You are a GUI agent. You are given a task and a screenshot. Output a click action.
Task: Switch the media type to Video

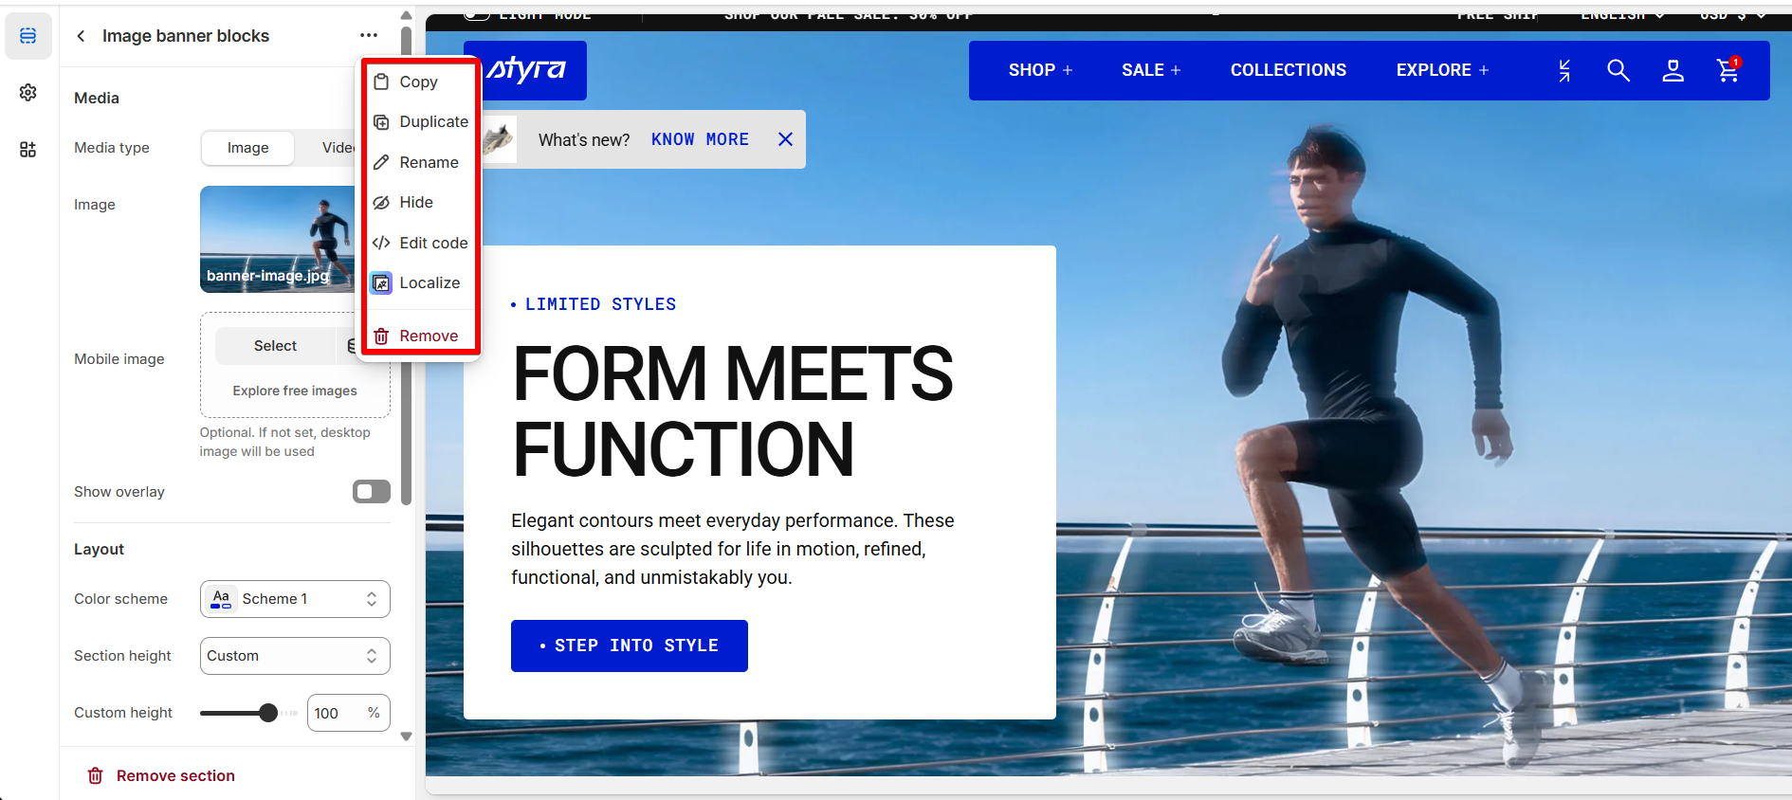[x=338, y=148]
